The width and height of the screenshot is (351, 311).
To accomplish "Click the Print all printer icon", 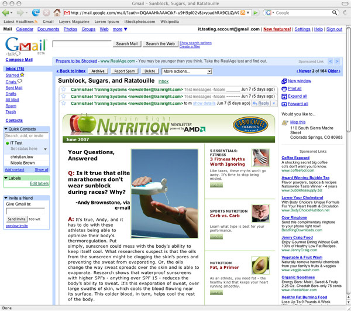I will [284, 88].
